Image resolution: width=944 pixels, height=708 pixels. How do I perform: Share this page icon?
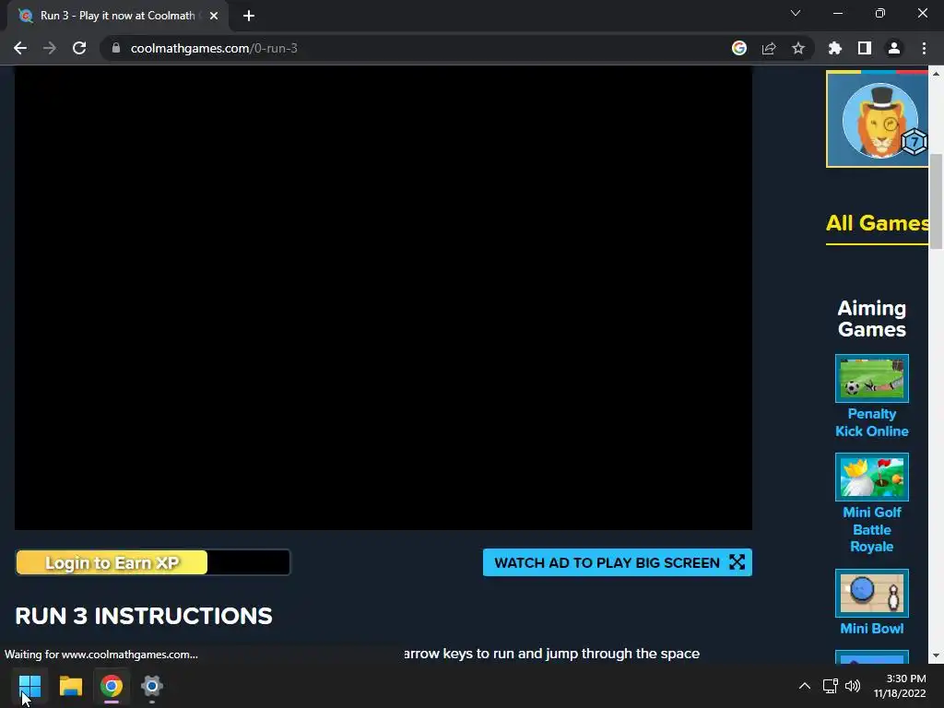(x=769, y=48)
